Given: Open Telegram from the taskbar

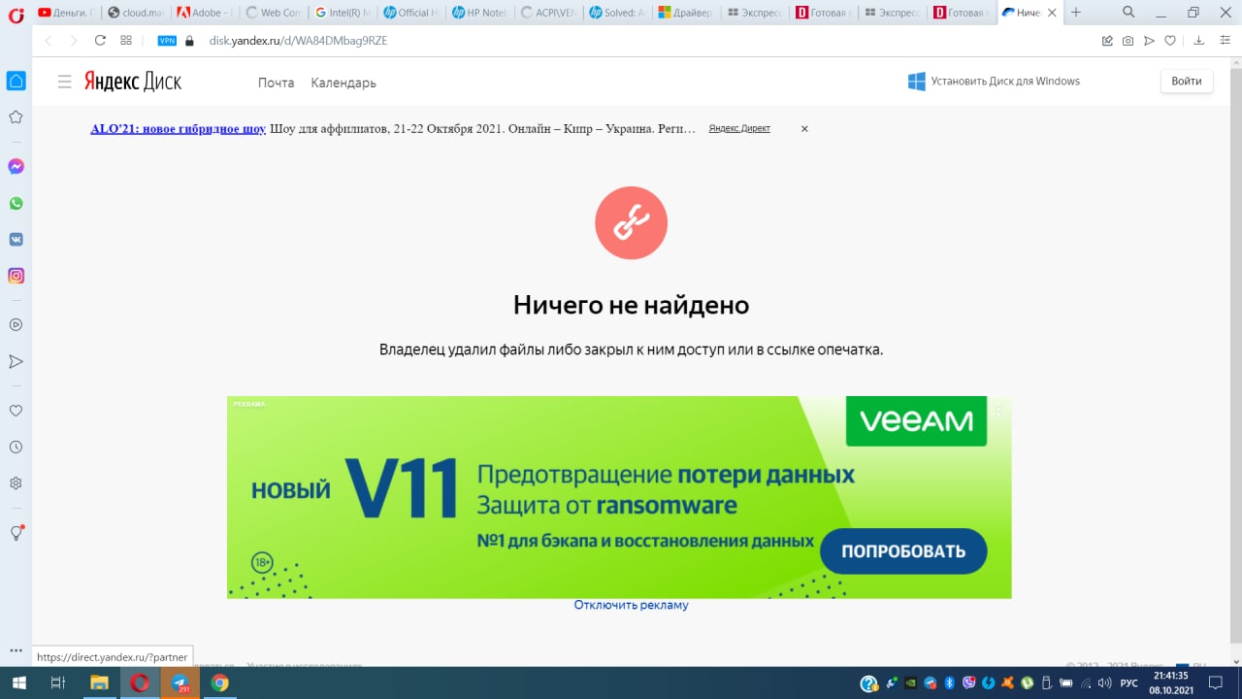Looking at the screenshot, I should (x=180, y=682).
